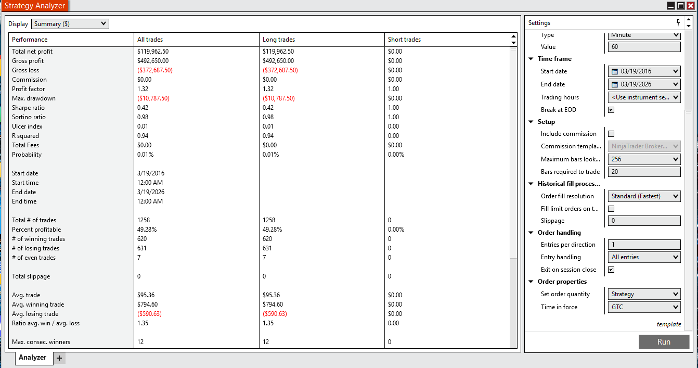Disable the Break at EOD checkbox
698x368 pixels.
pos(611,109)
